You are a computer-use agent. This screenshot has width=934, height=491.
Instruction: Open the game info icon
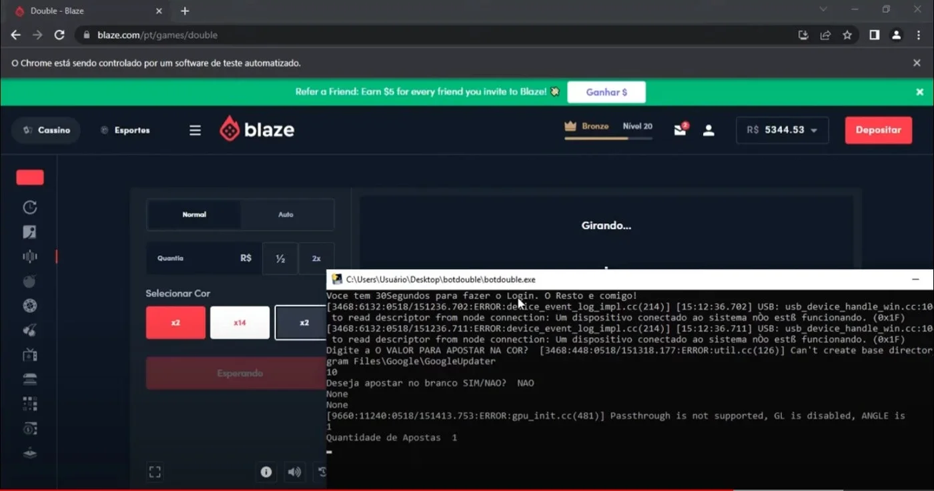(x=266, y=472)
